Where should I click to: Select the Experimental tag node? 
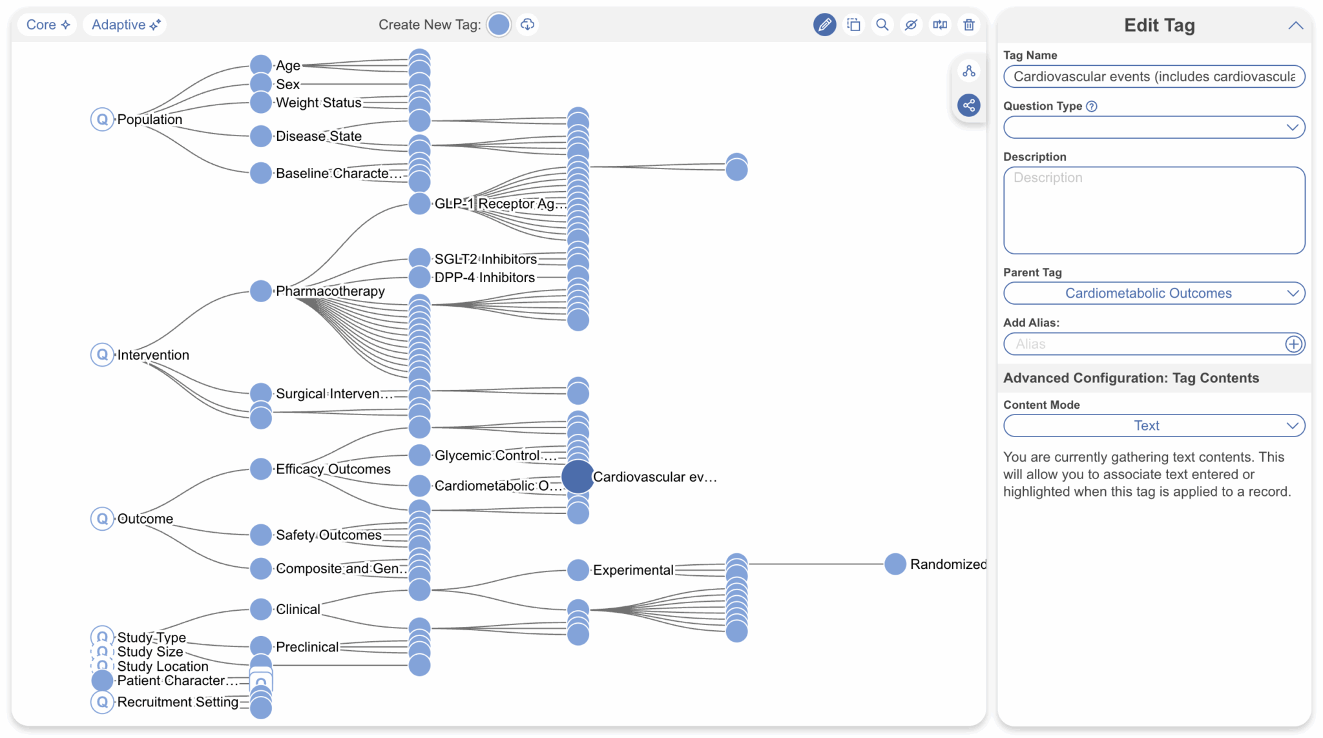(578, 570)
